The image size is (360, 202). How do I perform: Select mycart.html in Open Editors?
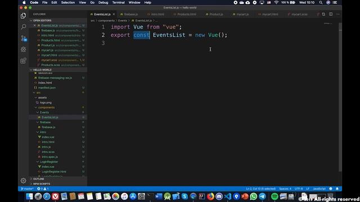pyautogui.click(x=58, y=55)
